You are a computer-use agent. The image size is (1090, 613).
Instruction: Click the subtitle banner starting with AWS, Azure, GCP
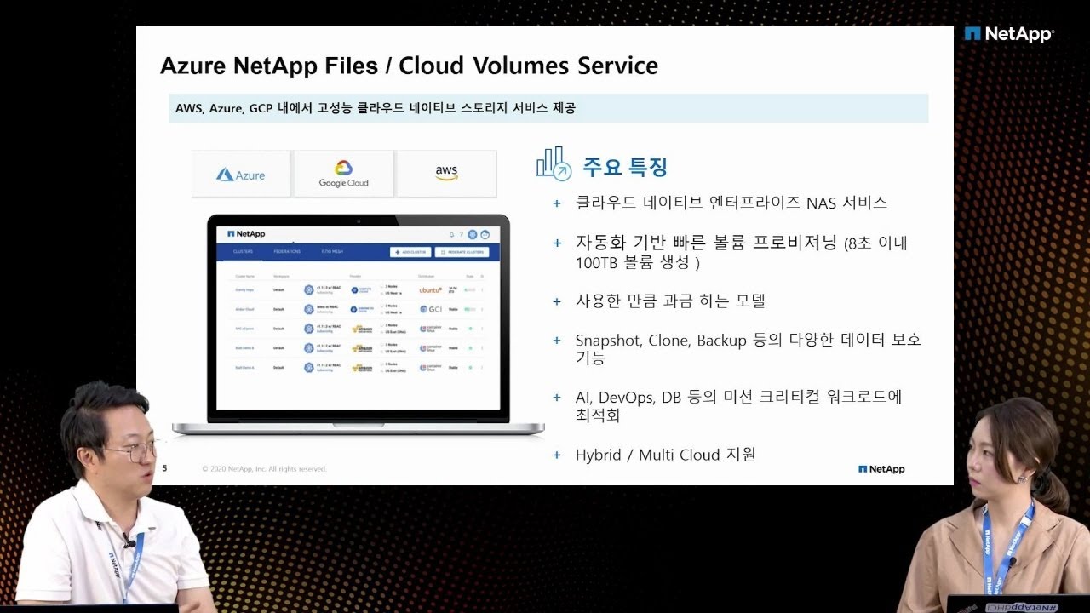click(x=548, y=108)
